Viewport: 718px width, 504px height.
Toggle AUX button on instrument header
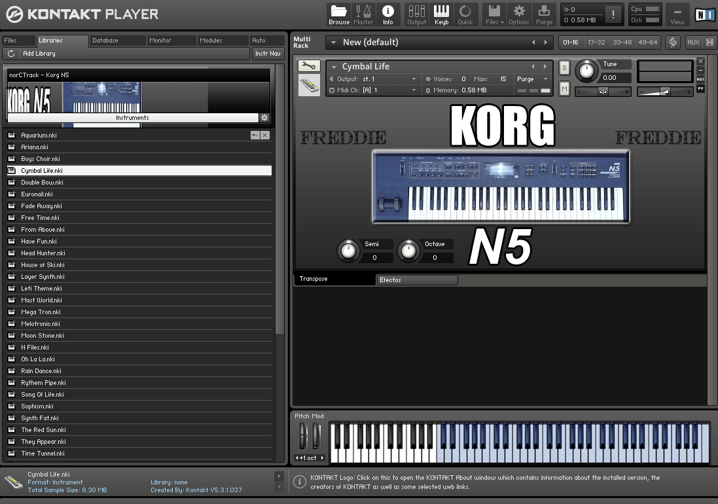(x=700, y=79)
